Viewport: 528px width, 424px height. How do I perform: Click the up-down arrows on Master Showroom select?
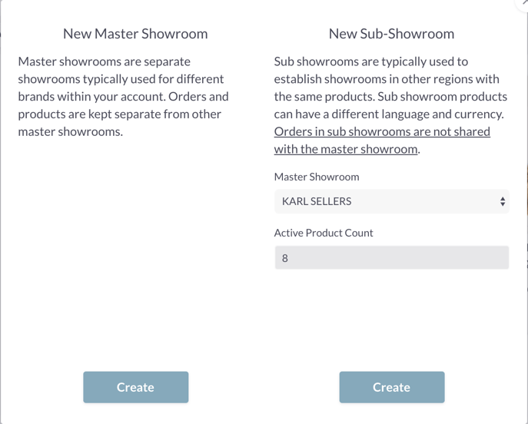pyautogui.click(x=503, y=201)
